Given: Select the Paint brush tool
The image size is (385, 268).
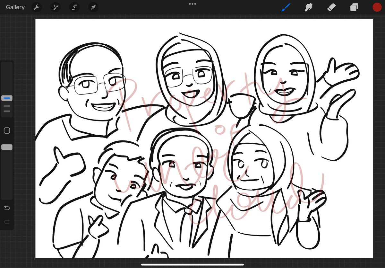Looking at the screenshot, I should pyautogui.click(x=286, y=7).
